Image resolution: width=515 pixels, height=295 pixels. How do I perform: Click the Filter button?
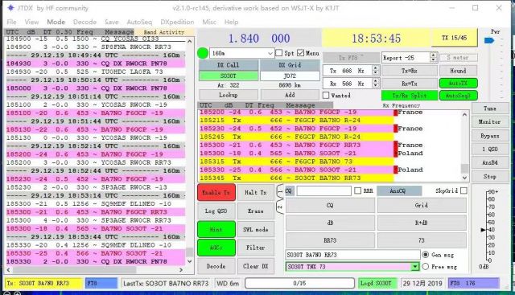(256, 248)
